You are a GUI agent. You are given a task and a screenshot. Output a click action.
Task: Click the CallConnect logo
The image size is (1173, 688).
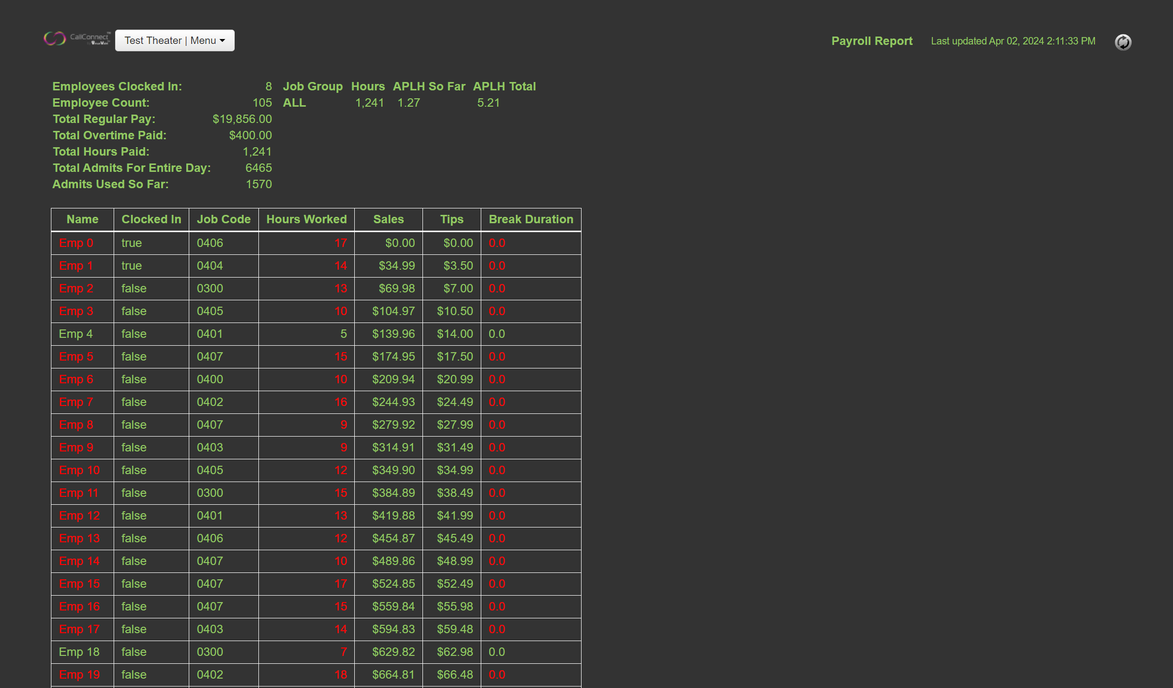[77, 39]
